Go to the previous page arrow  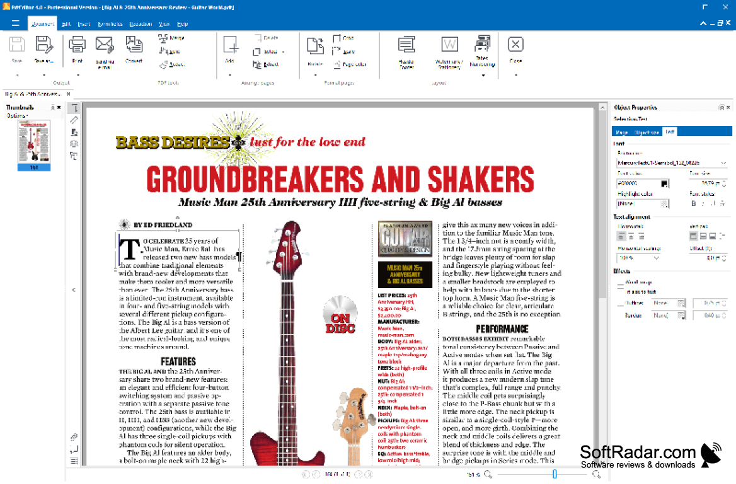[316, 474]
